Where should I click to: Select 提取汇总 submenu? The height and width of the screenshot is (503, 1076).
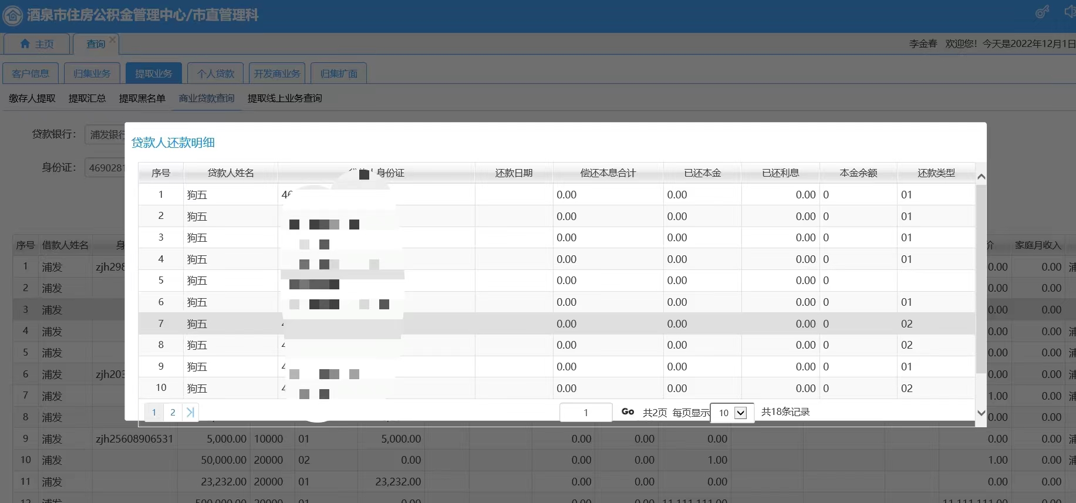coord(87,98)
